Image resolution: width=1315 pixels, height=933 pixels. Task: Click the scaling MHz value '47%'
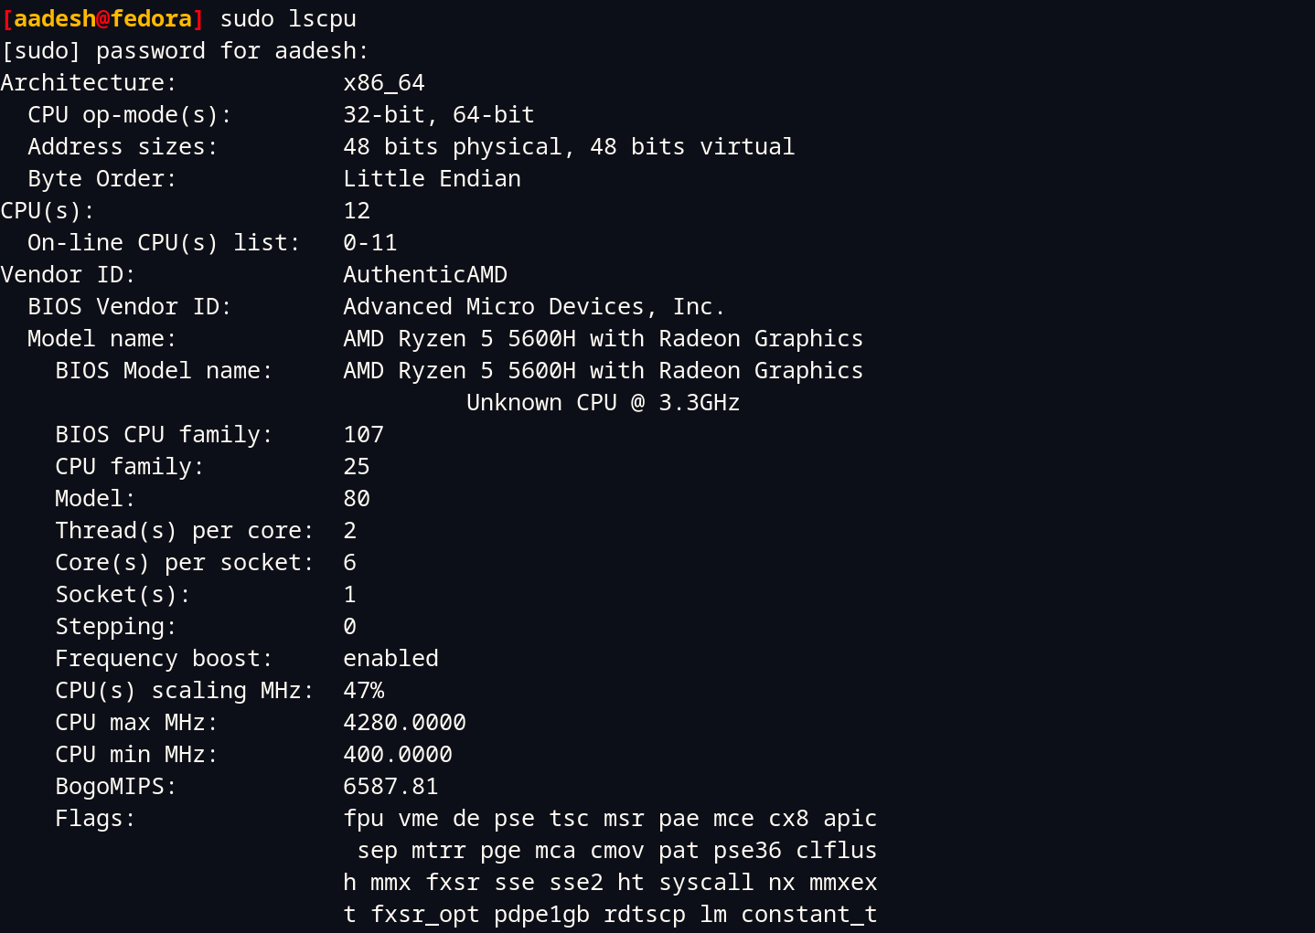click(363, 691)
